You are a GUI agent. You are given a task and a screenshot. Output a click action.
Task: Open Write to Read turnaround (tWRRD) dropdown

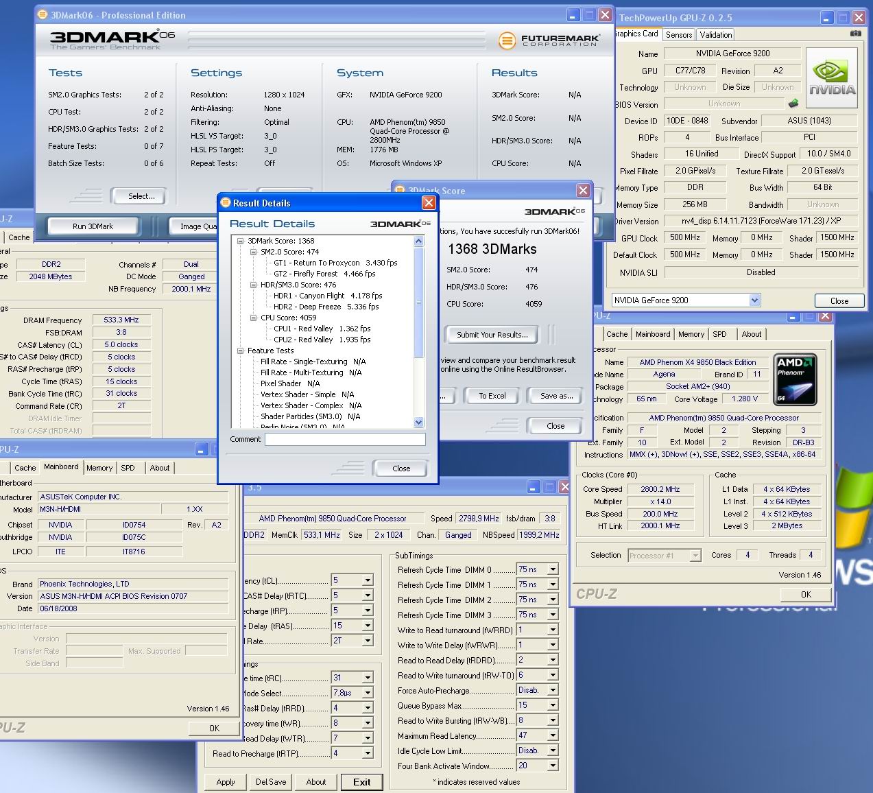pos(553,630)
